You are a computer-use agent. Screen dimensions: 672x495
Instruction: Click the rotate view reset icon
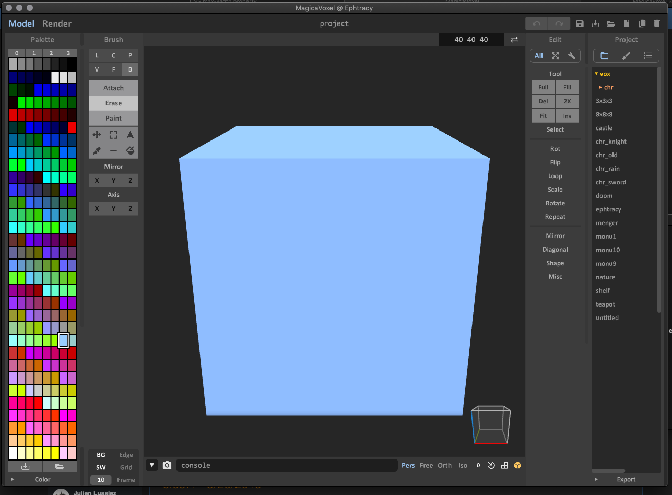click(x=491, y=465)
